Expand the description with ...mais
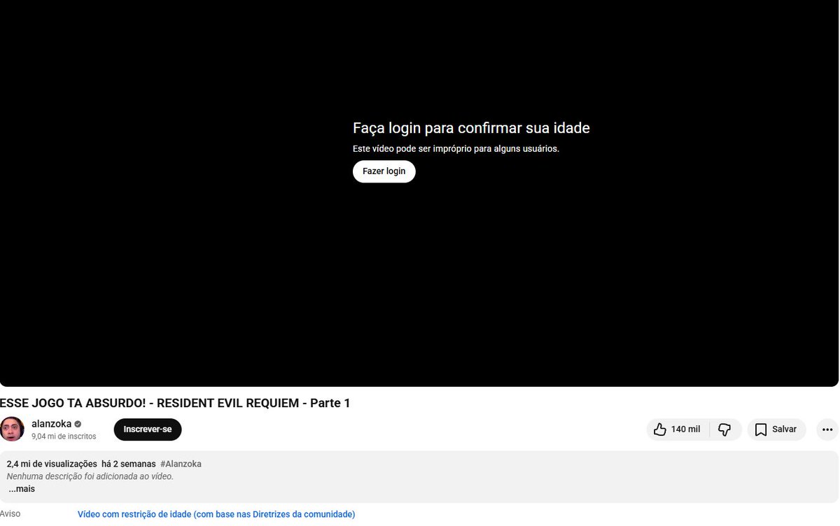The width and height of the screenshot is (840, 526). click(x=22, y=489)
